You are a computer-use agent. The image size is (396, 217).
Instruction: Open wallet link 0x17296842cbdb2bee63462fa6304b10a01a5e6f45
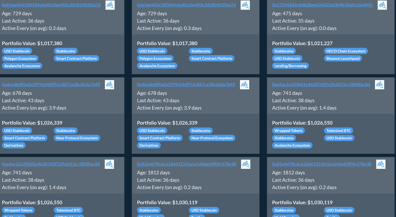coord(322,5)
